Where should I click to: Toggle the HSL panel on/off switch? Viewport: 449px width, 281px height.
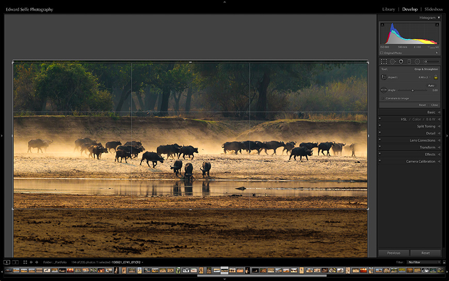tap(380, 118)
